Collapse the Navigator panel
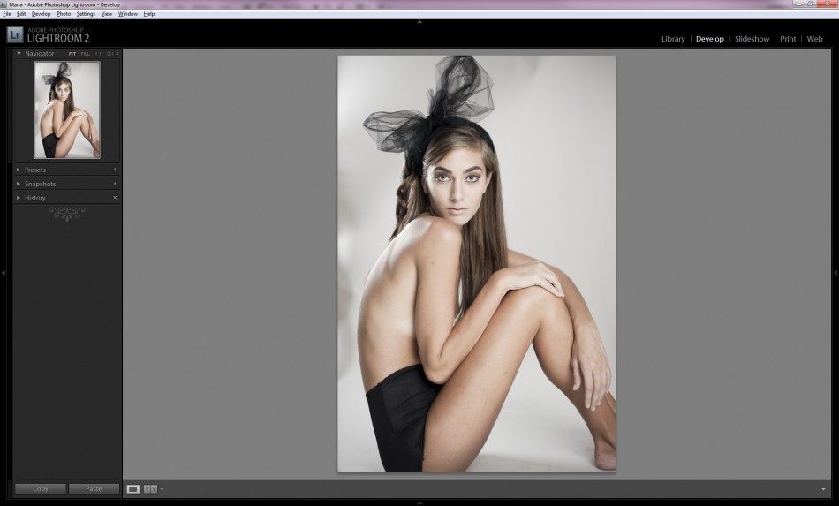839x506 pixels. coord(19,54)
